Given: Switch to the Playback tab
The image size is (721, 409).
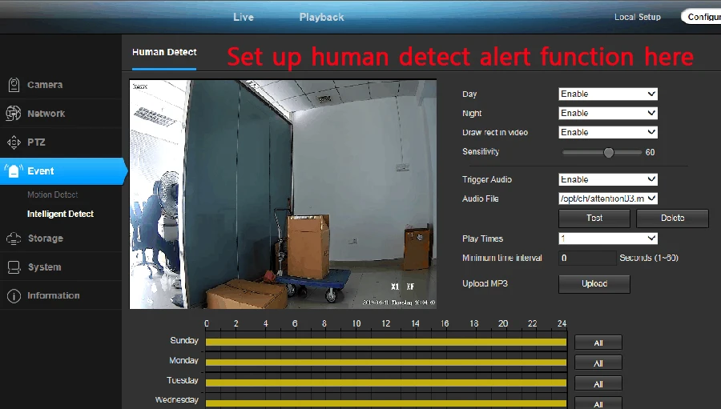Looking at the screenshot, I should click(321, 17).
